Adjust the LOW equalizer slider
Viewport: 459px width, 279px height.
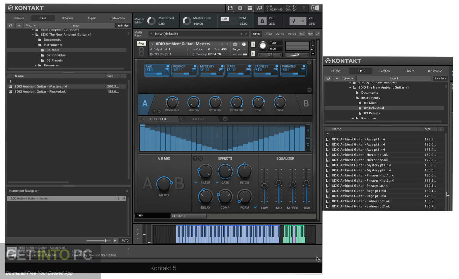[264, 186]
